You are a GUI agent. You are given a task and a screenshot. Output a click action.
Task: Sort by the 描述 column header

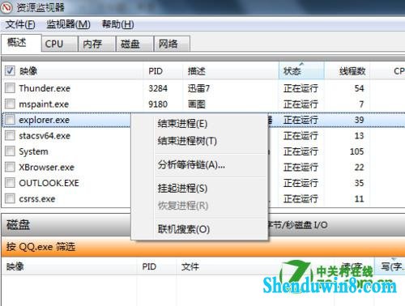tap(231, 71)
